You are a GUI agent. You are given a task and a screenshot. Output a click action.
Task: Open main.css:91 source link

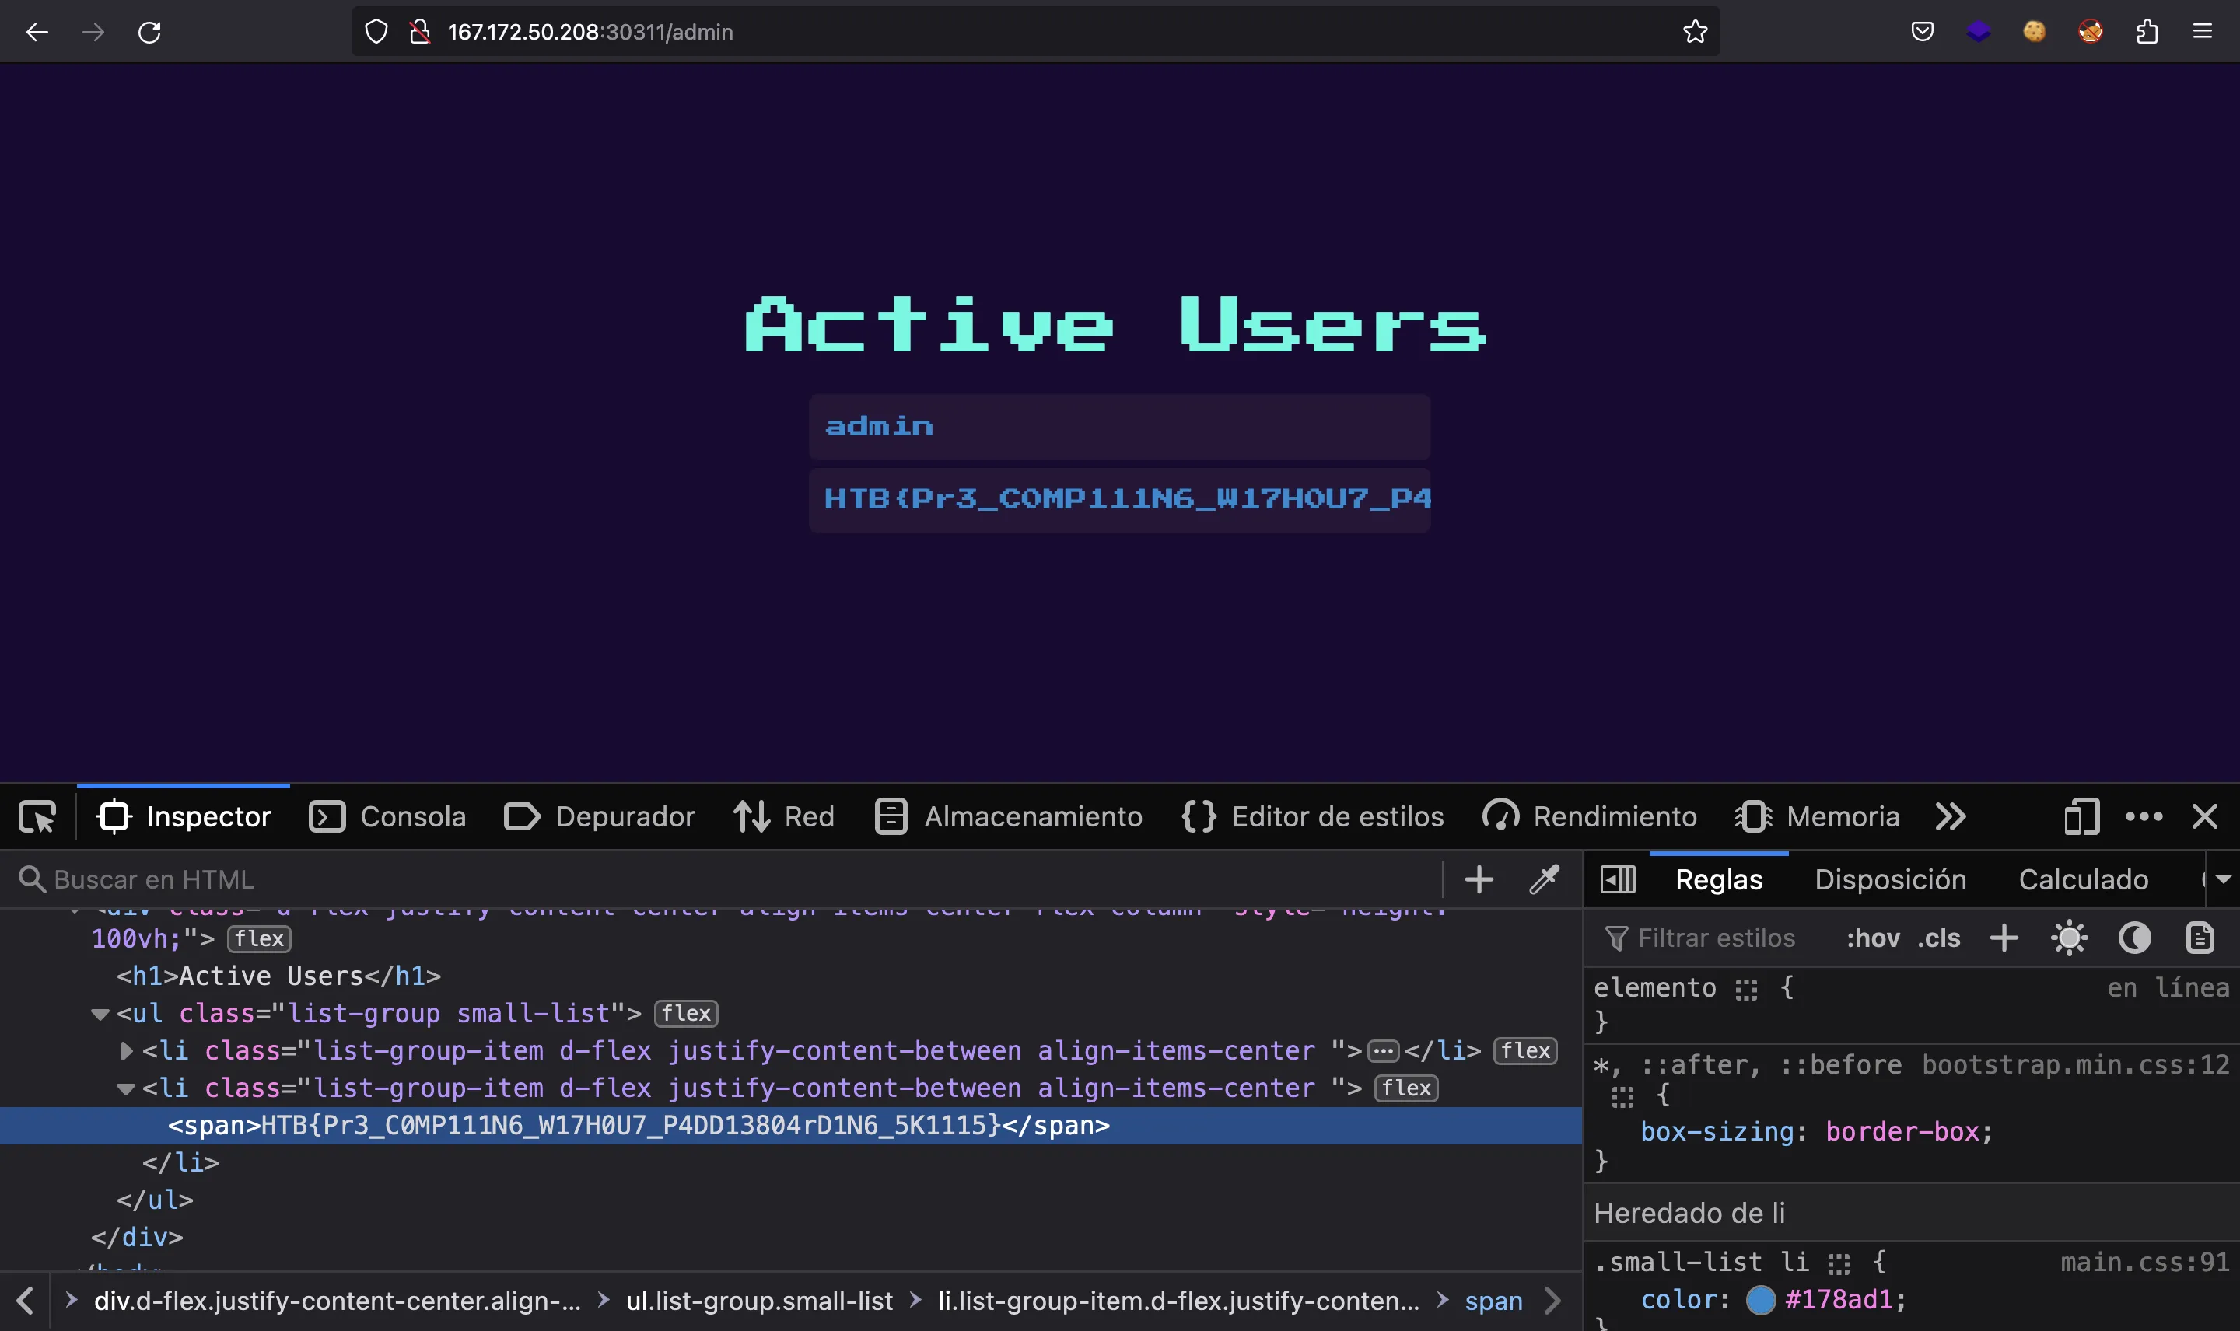click(2144, 1263)
